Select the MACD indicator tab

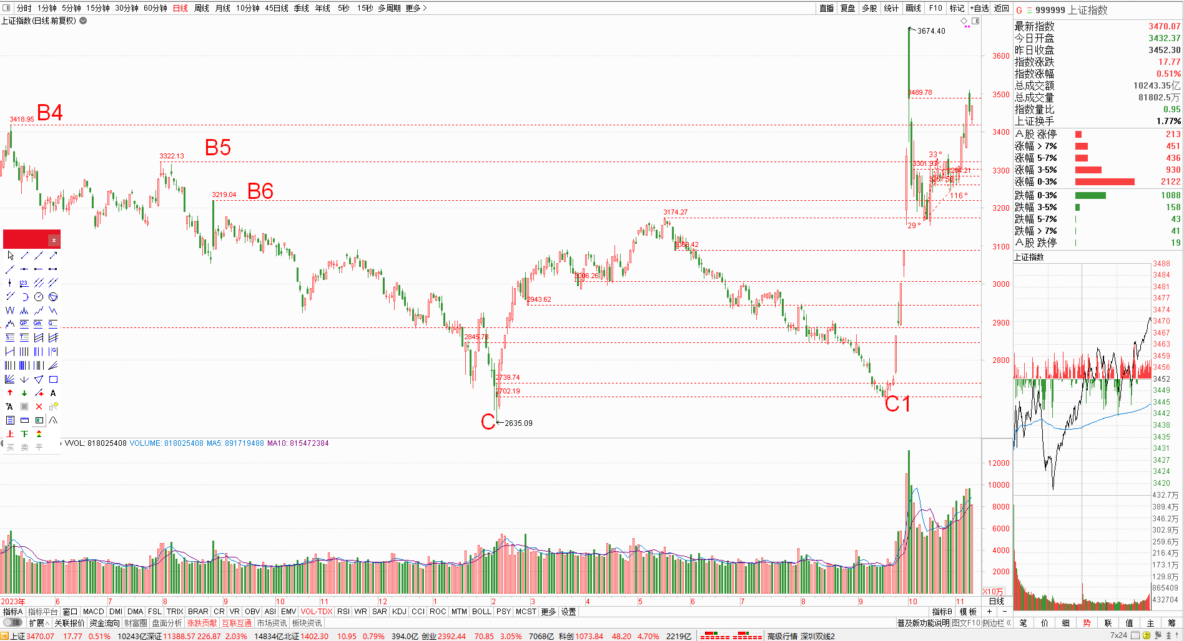(x=93, y=612)
